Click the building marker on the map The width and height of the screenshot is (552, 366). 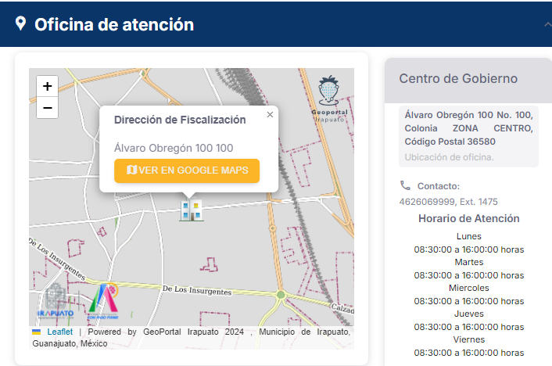(191, 210)
